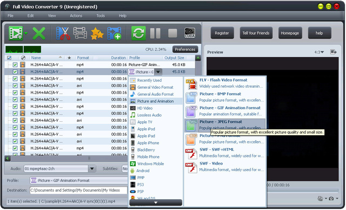This screenshot has width=346, height=210.
Task: Uncheck the fifth row mp4 file
Action: pyautogui.click(x=15, y=93)
